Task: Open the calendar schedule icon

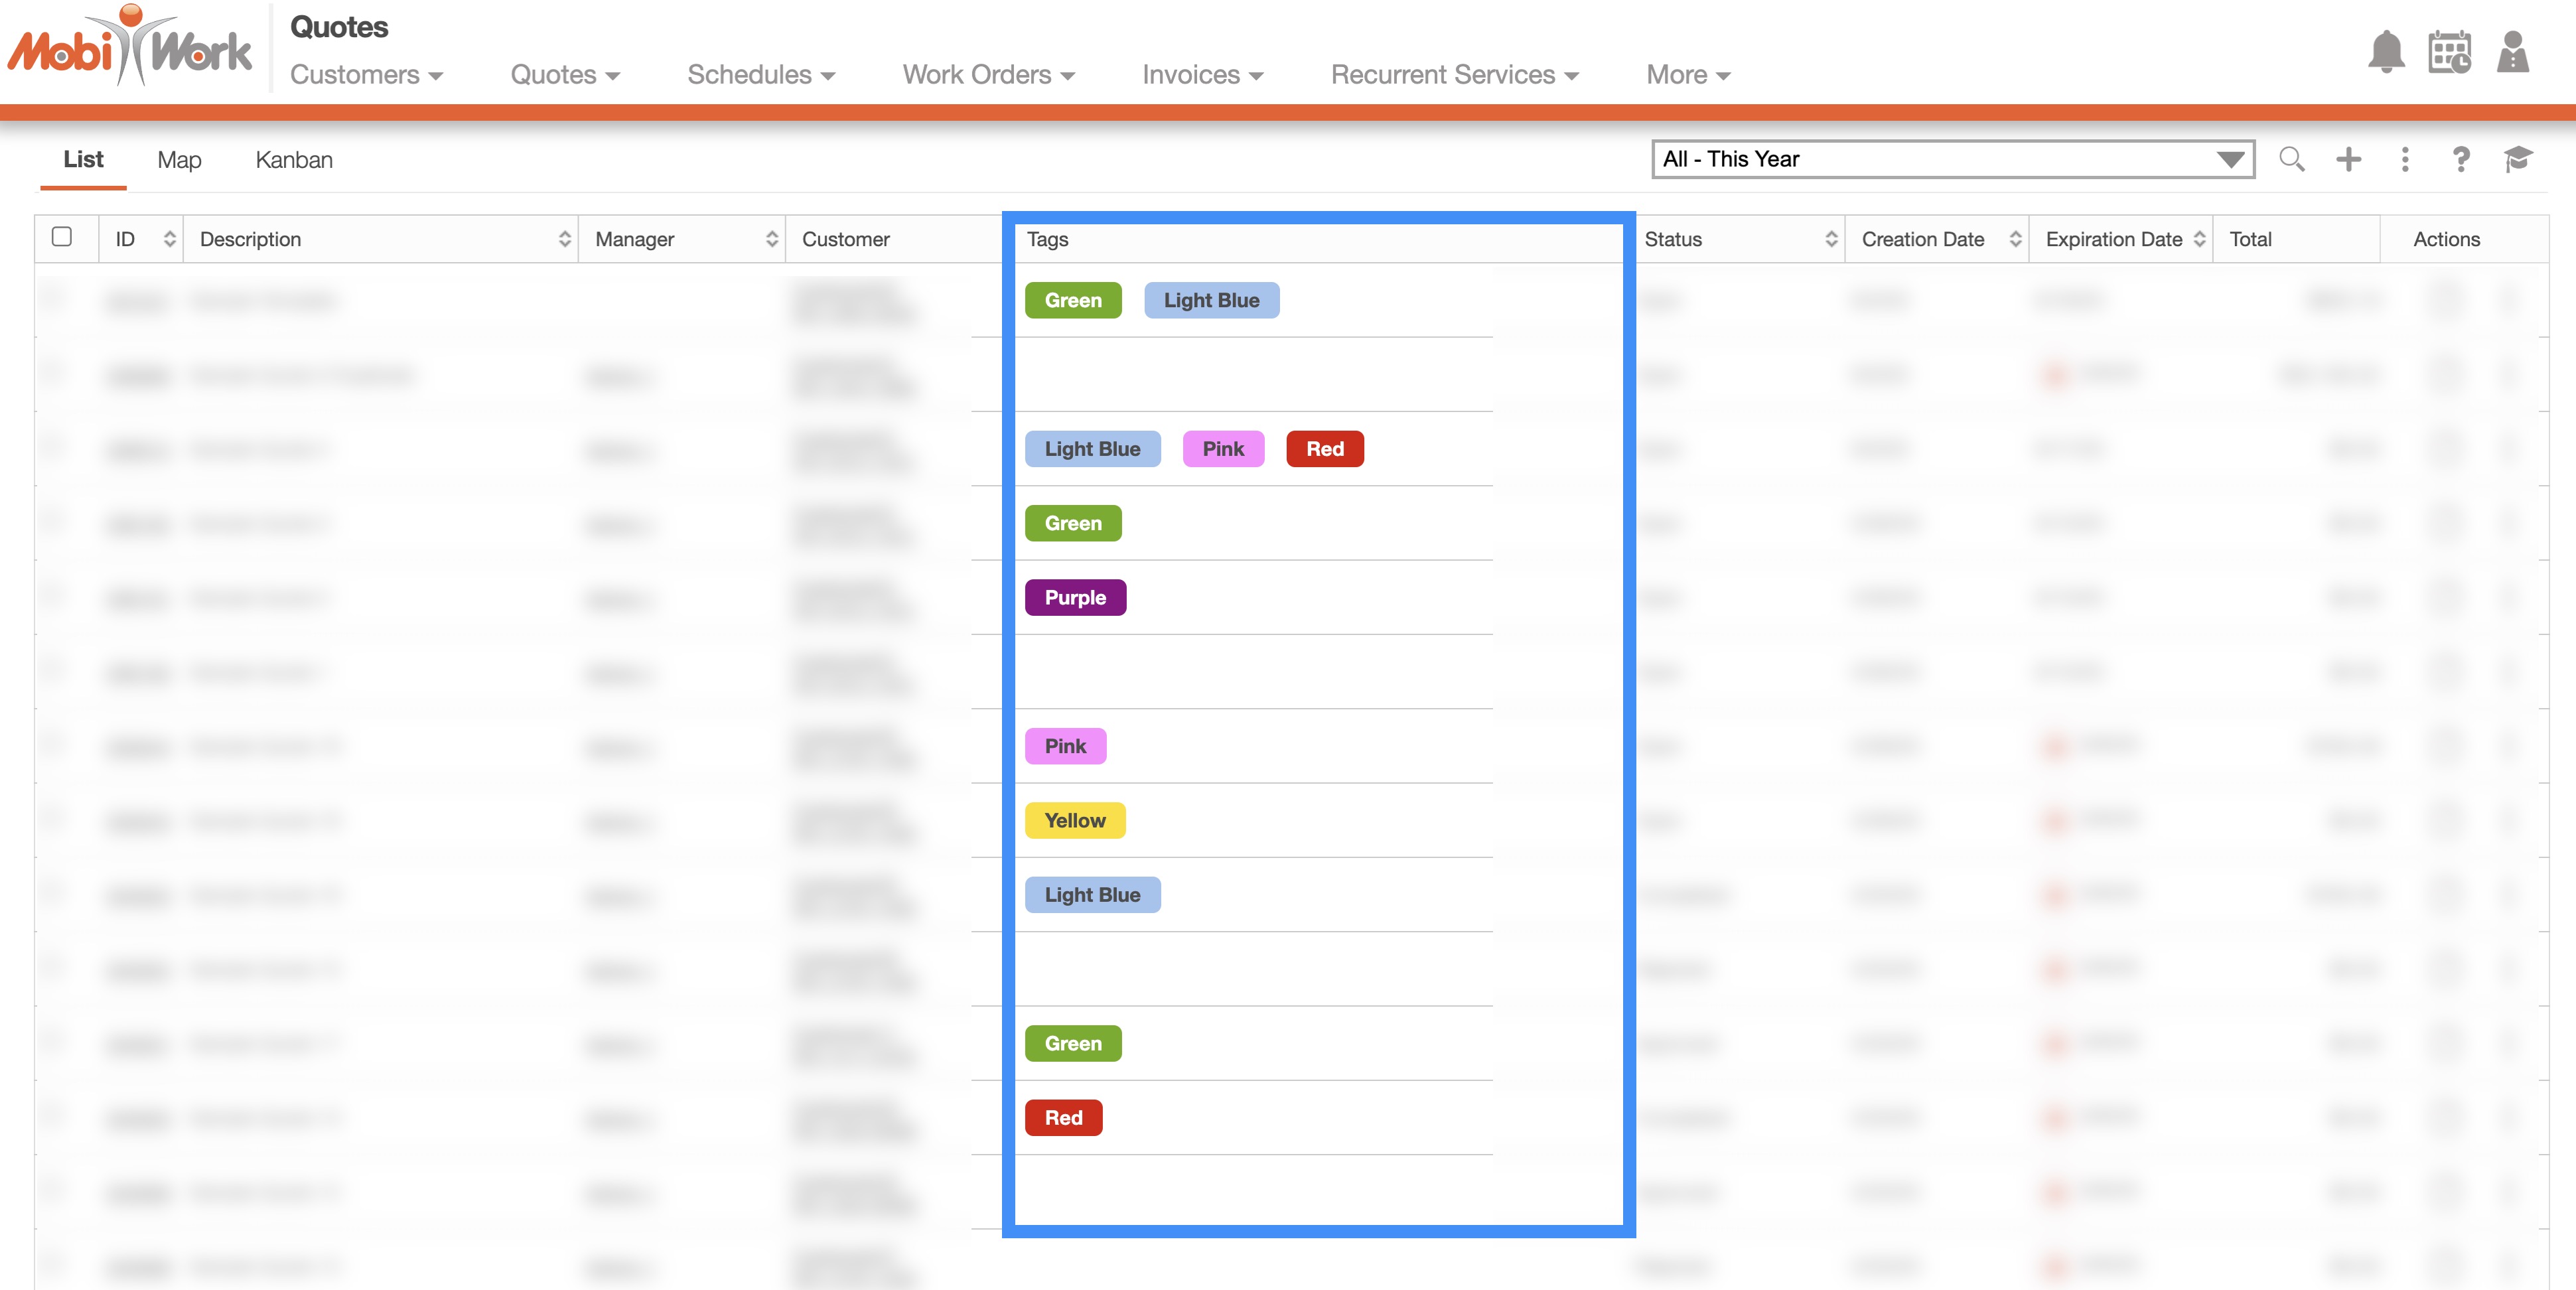Action: 2449,52
